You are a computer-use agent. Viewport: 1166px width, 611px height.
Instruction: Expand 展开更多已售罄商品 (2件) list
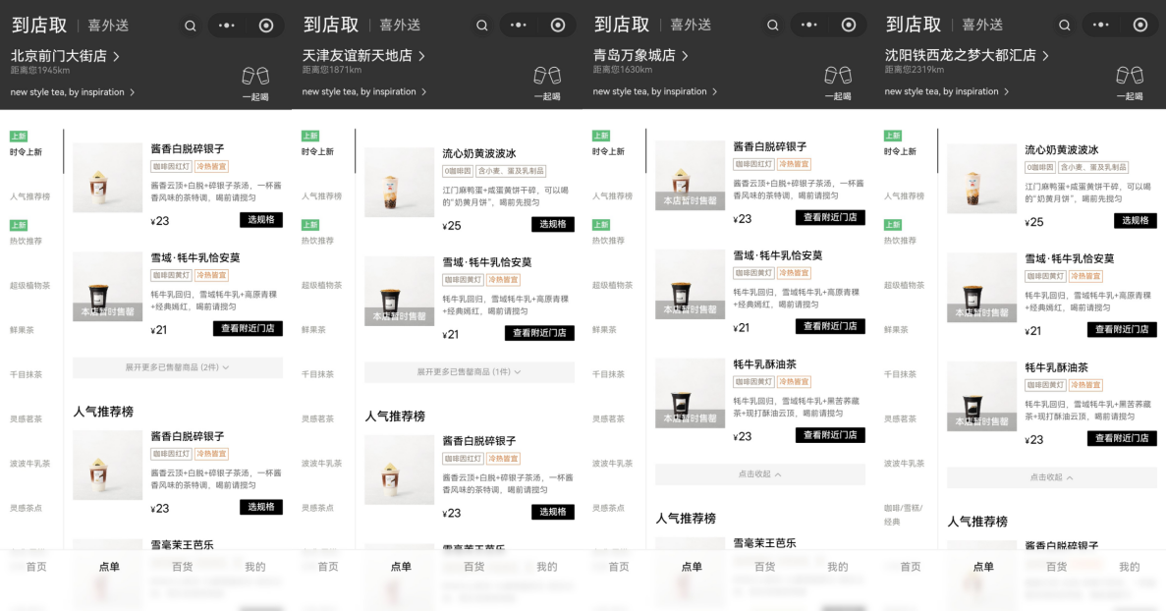tap(177, 367)
